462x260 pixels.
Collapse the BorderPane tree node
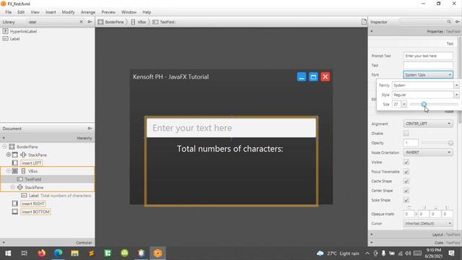(4, 147)
